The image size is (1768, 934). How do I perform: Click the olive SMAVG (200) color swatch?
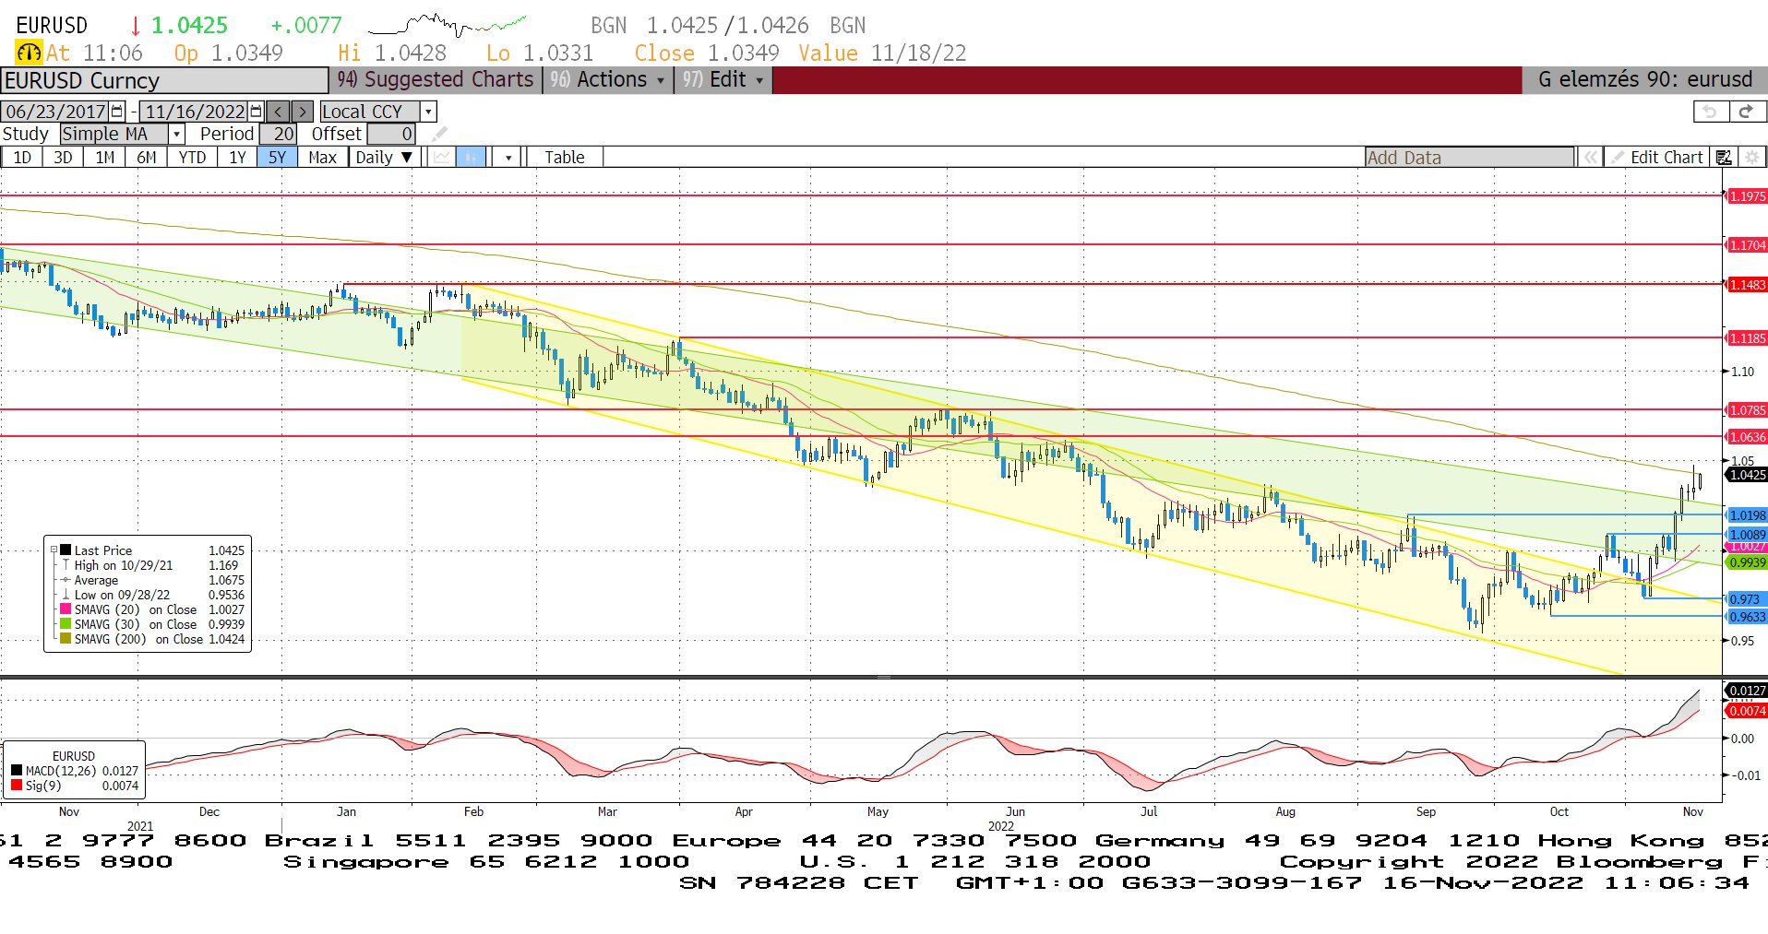pos(66,639)
